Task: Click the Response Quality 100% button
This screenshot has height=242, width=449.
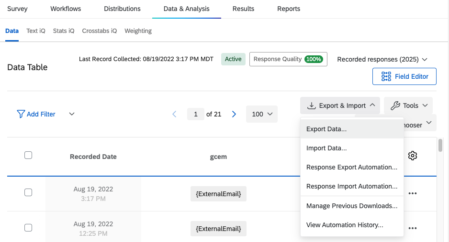Action: pos(288,59)
